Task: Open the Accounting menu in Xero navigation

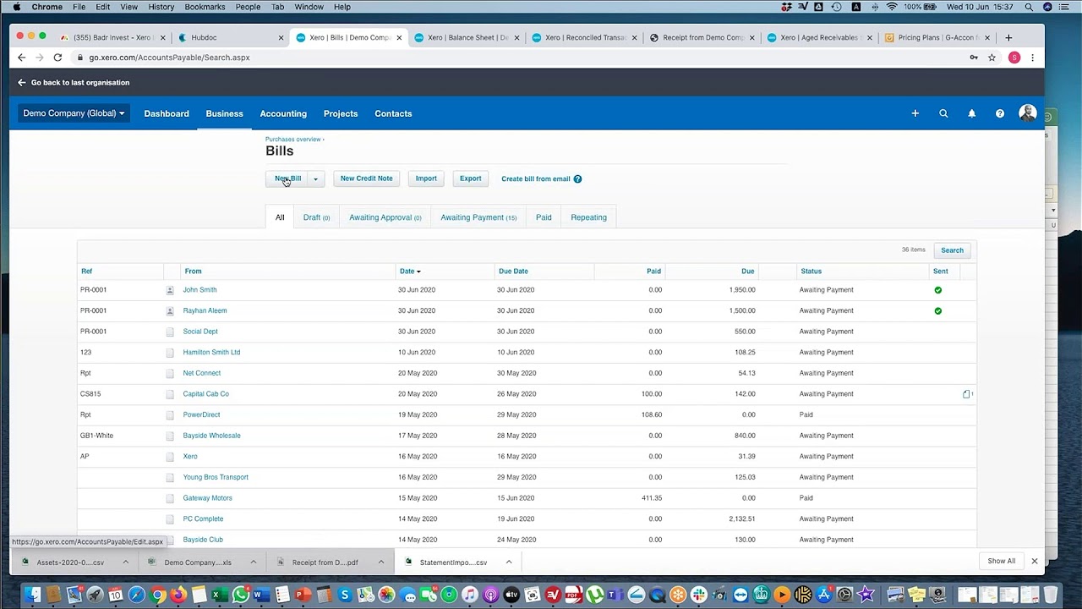Action: (x=283, y=113)
